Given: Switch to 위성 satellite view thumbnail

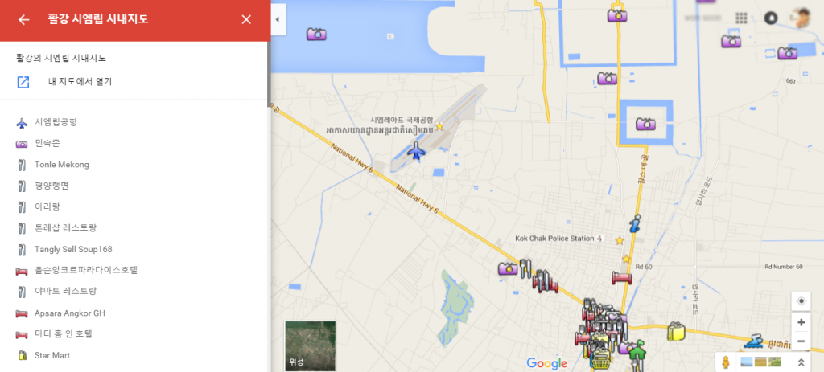Looking at the screenshot, I should tap(310, 345).
